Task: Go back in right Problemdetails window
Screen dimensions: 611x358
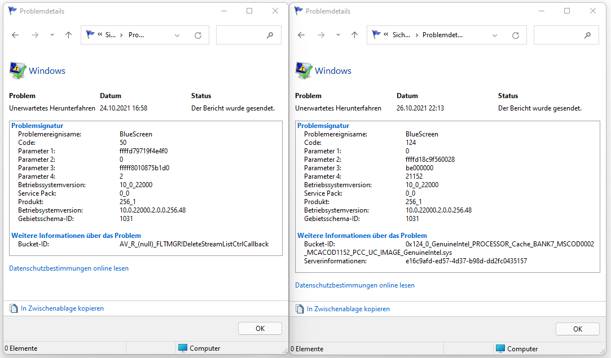Action: point(301,35)
